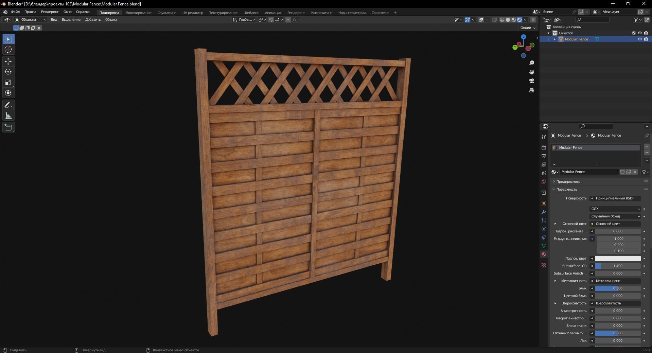The height and width of the screenshot is (353, 652).
Task: Open the View Layer properties tab
Action: tap(544, 164)
